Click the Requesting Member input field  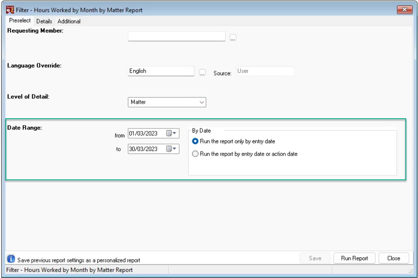tap(177, 37)
